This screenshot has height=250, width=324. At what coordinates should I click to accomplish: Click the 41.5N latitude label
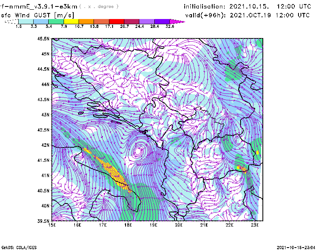tap(43, 160)
